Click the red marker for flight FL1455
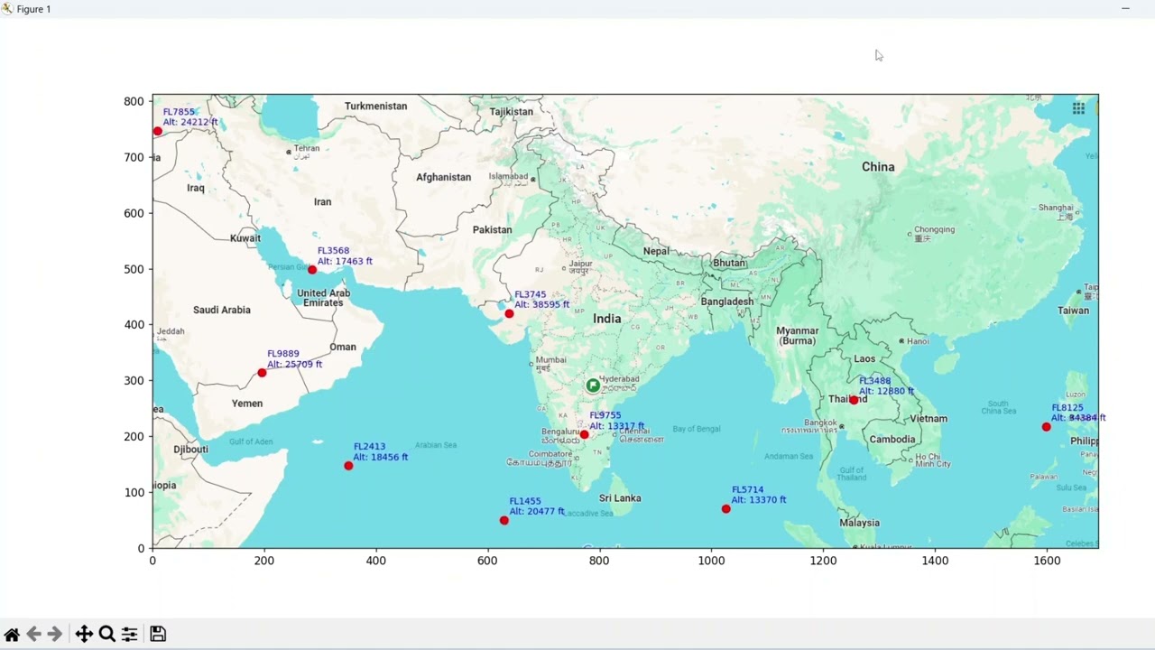The width and height of the screenshot is (1155, 650). coord(504,520)
